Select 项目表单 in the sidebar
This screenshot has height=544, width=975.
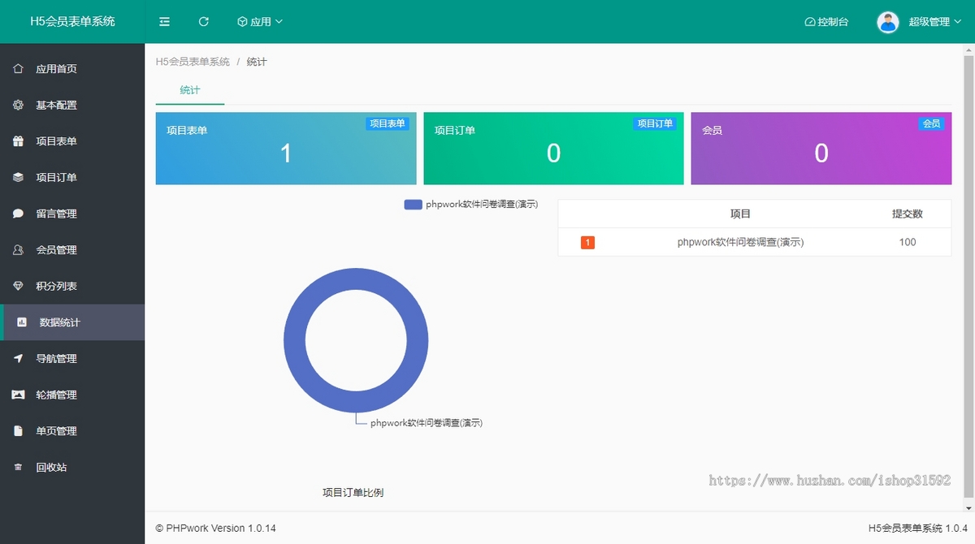coord(72,141)
